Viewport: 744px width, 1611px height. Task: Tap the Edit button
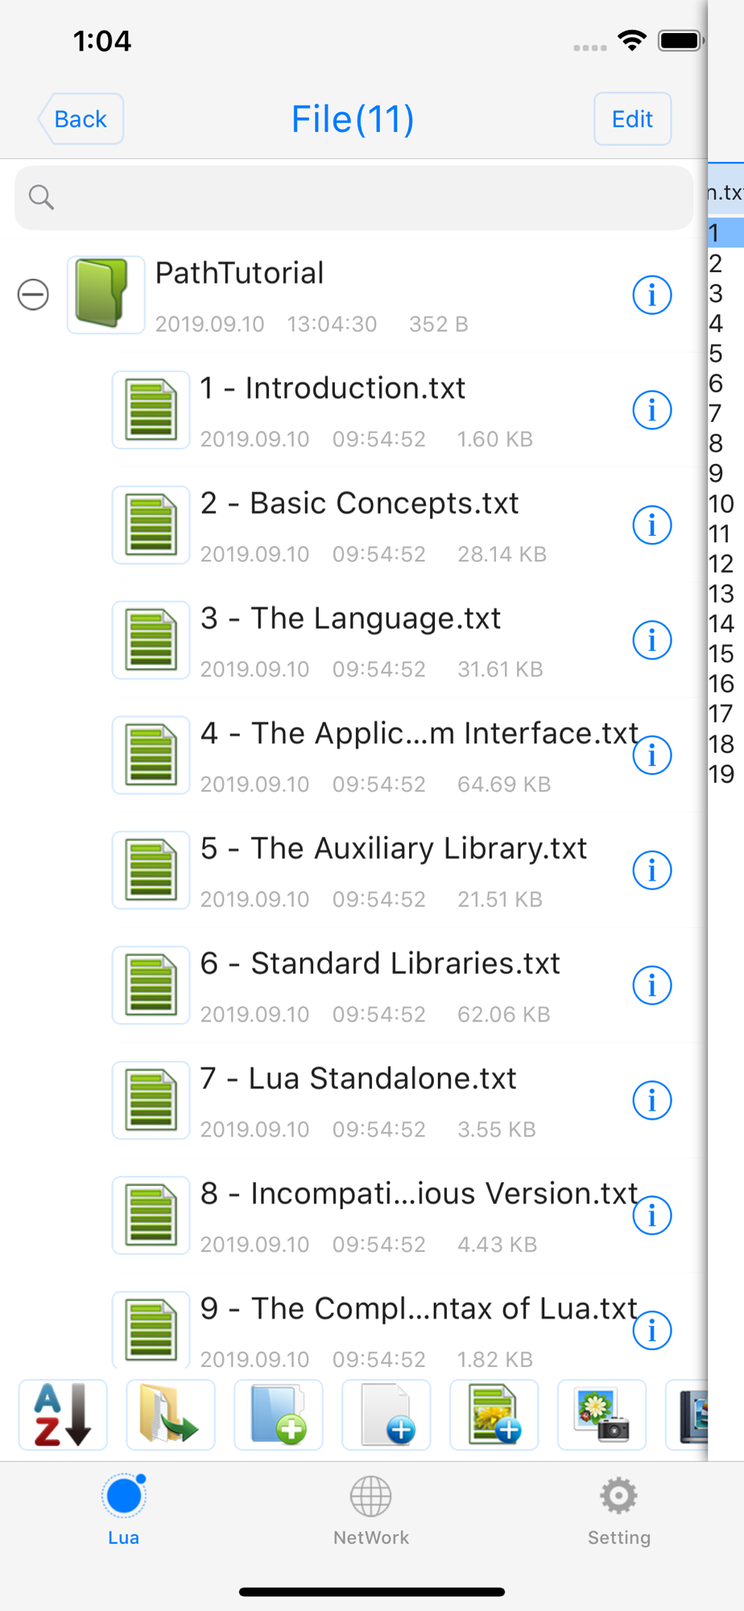pyautogui.click(x=632, y=119)
